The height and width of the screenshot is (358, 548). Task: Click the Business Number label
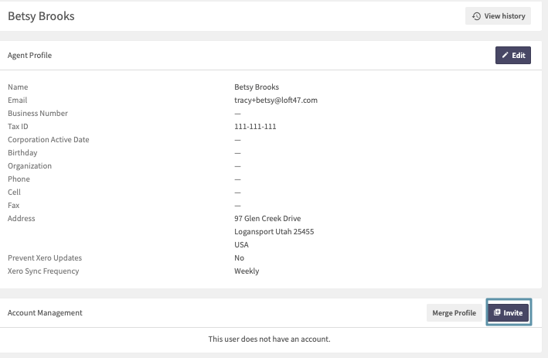[38, 113]
